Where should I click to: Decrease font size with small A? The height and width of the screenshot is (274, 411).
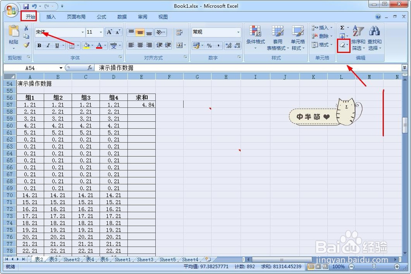click(x=118, y=32)
